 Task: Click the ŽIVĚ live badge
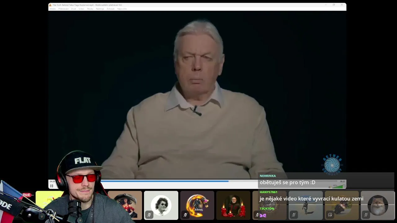click(x=27, y=195)
